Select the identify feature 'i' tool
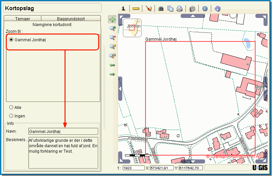The width and height of the screenshot is (272, 176). 123,8
